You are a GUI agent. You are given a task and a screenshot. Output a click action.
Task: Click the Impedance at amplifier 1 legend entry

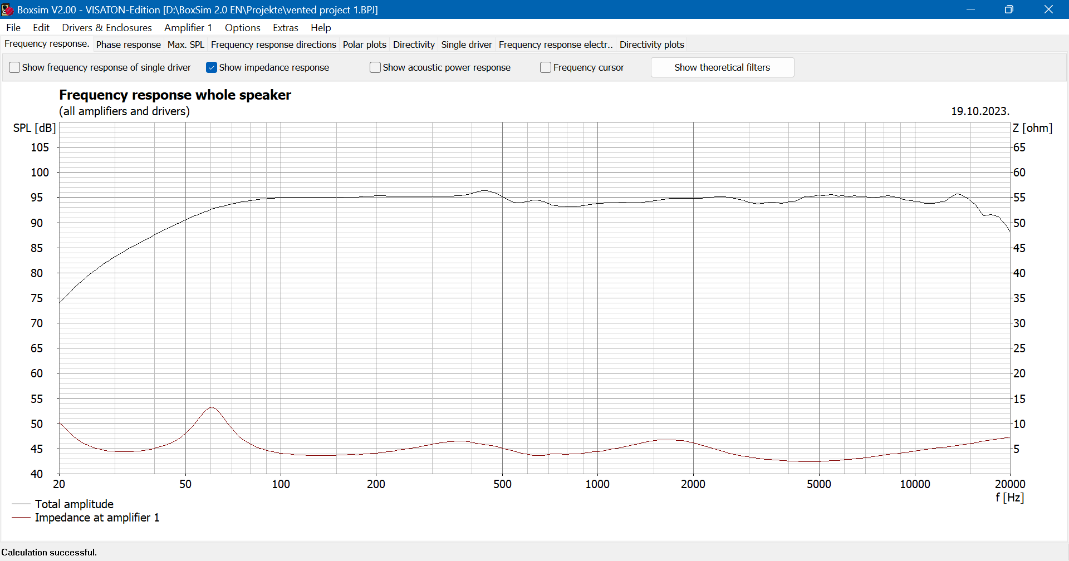click(97, 518)
